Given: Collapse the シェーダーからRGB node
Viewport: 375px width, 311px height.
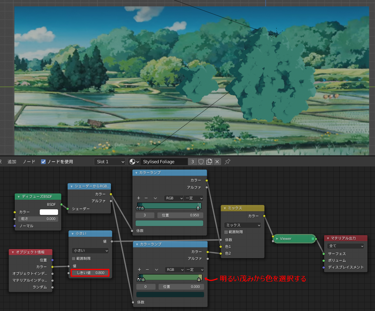Looking at the screenshot, I should [72, 186].
